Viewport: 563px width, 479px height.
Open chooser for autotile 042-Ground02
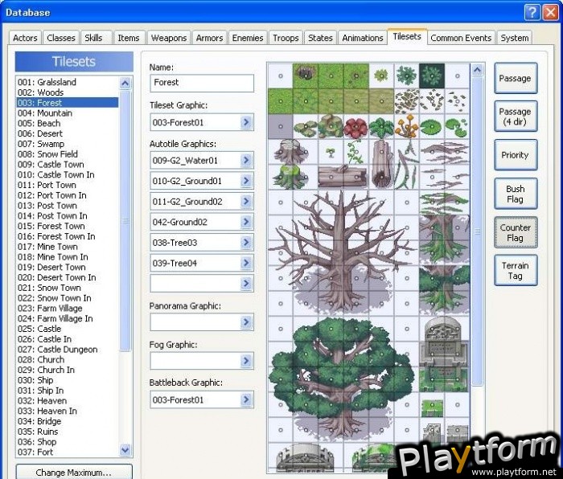[246, 222]
